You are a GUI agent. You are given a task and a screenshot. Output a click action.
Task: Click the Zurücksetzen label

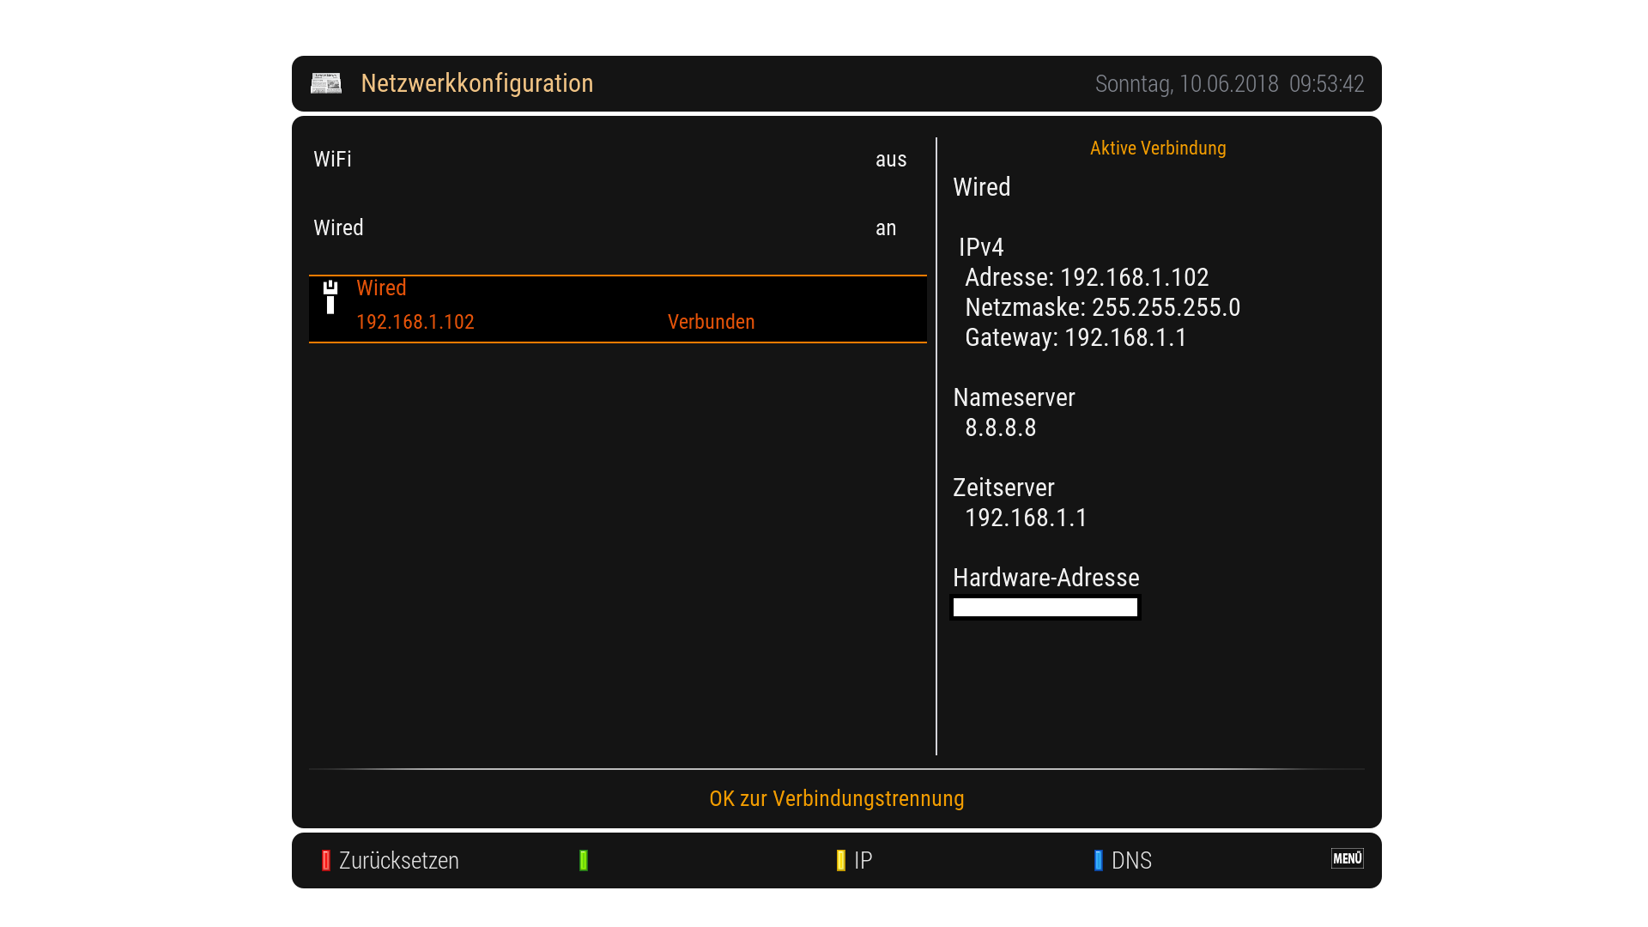398,860
